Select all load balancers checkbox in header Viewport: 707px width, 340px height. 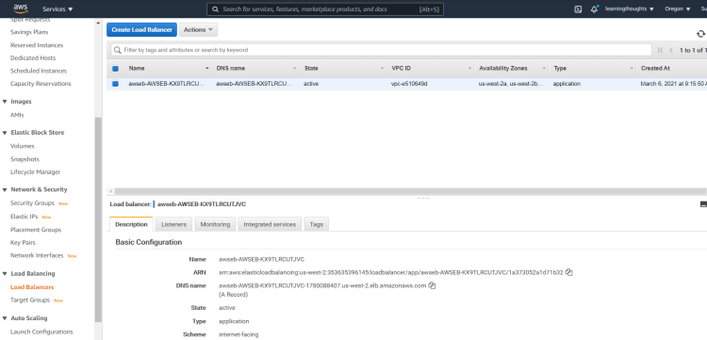115,69
